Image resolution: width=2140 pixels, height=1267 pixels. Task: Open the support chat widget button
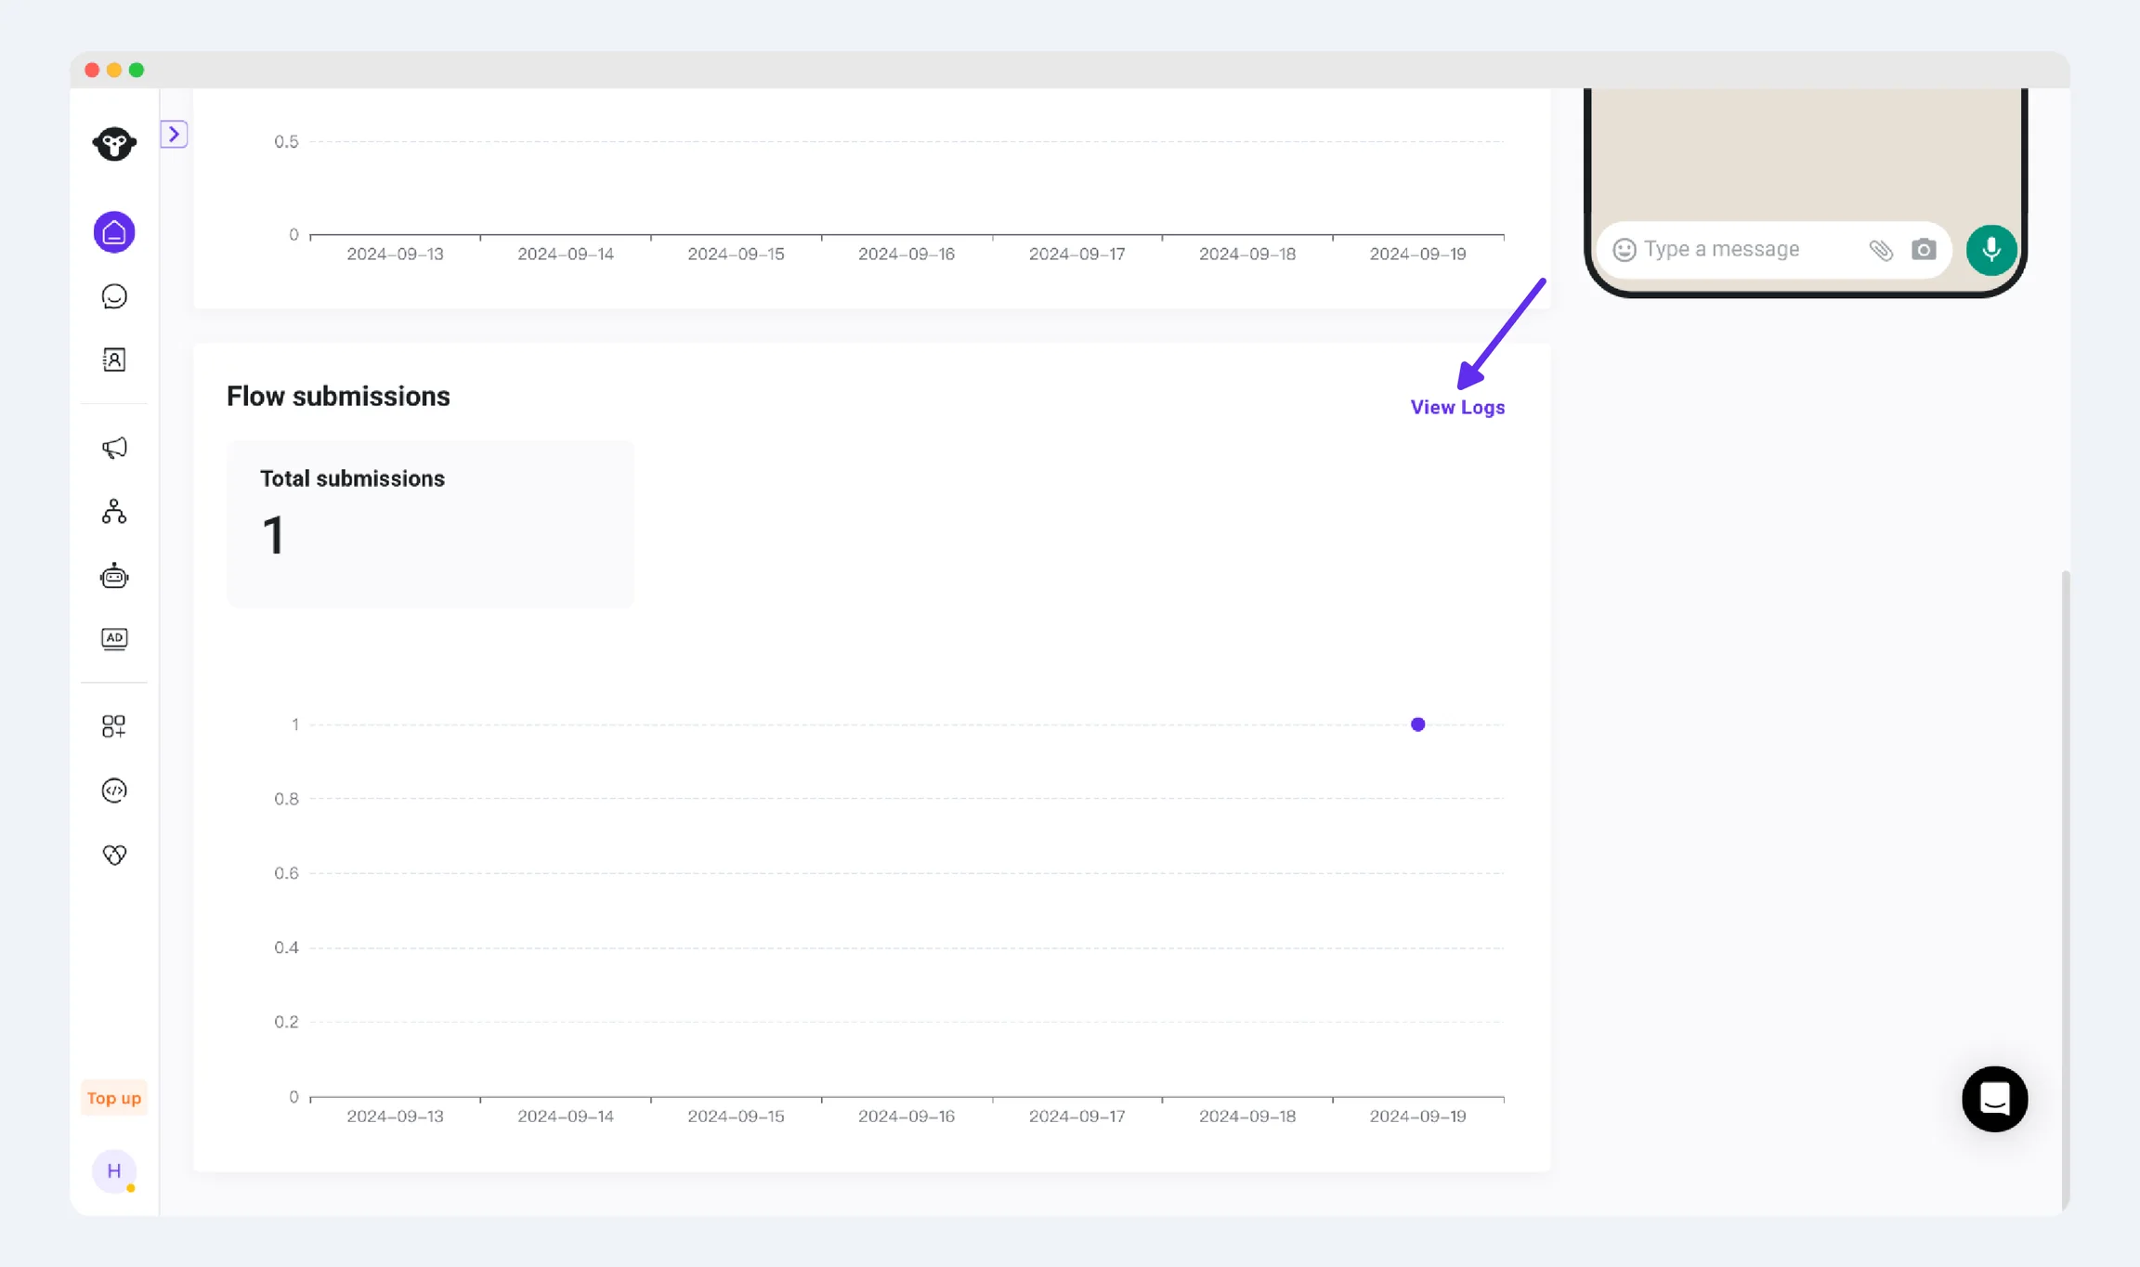[1995, 1099]
